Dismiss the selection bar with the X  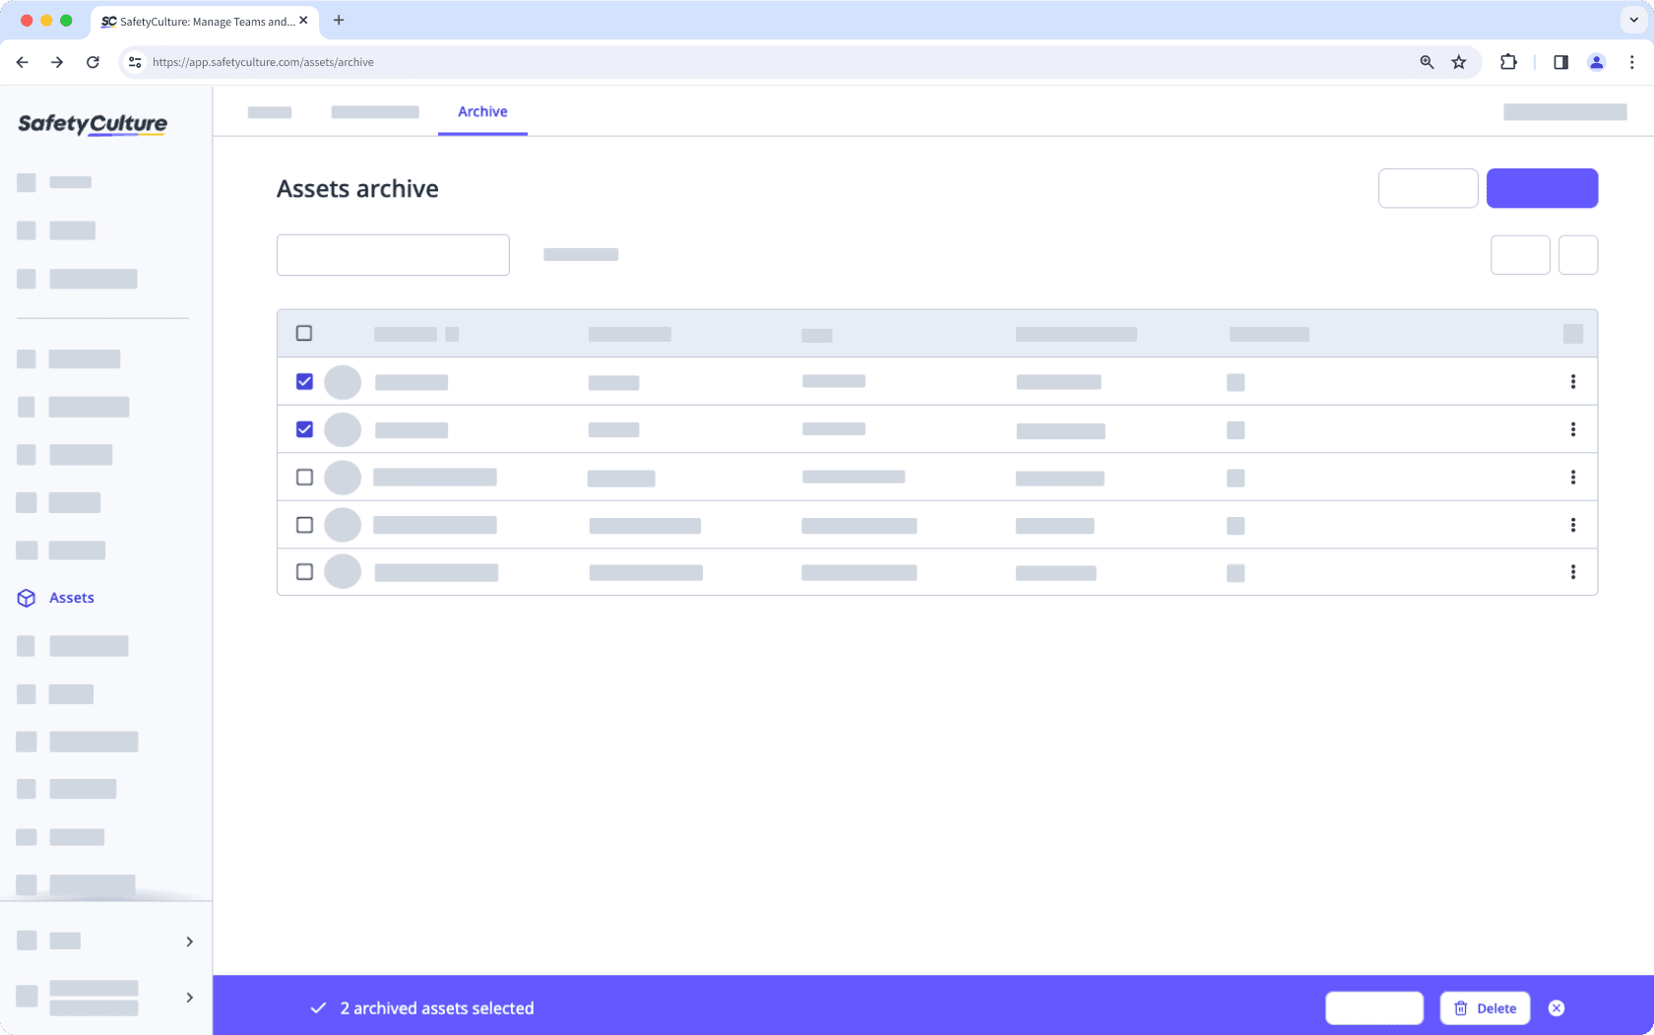[1557, 1007]
